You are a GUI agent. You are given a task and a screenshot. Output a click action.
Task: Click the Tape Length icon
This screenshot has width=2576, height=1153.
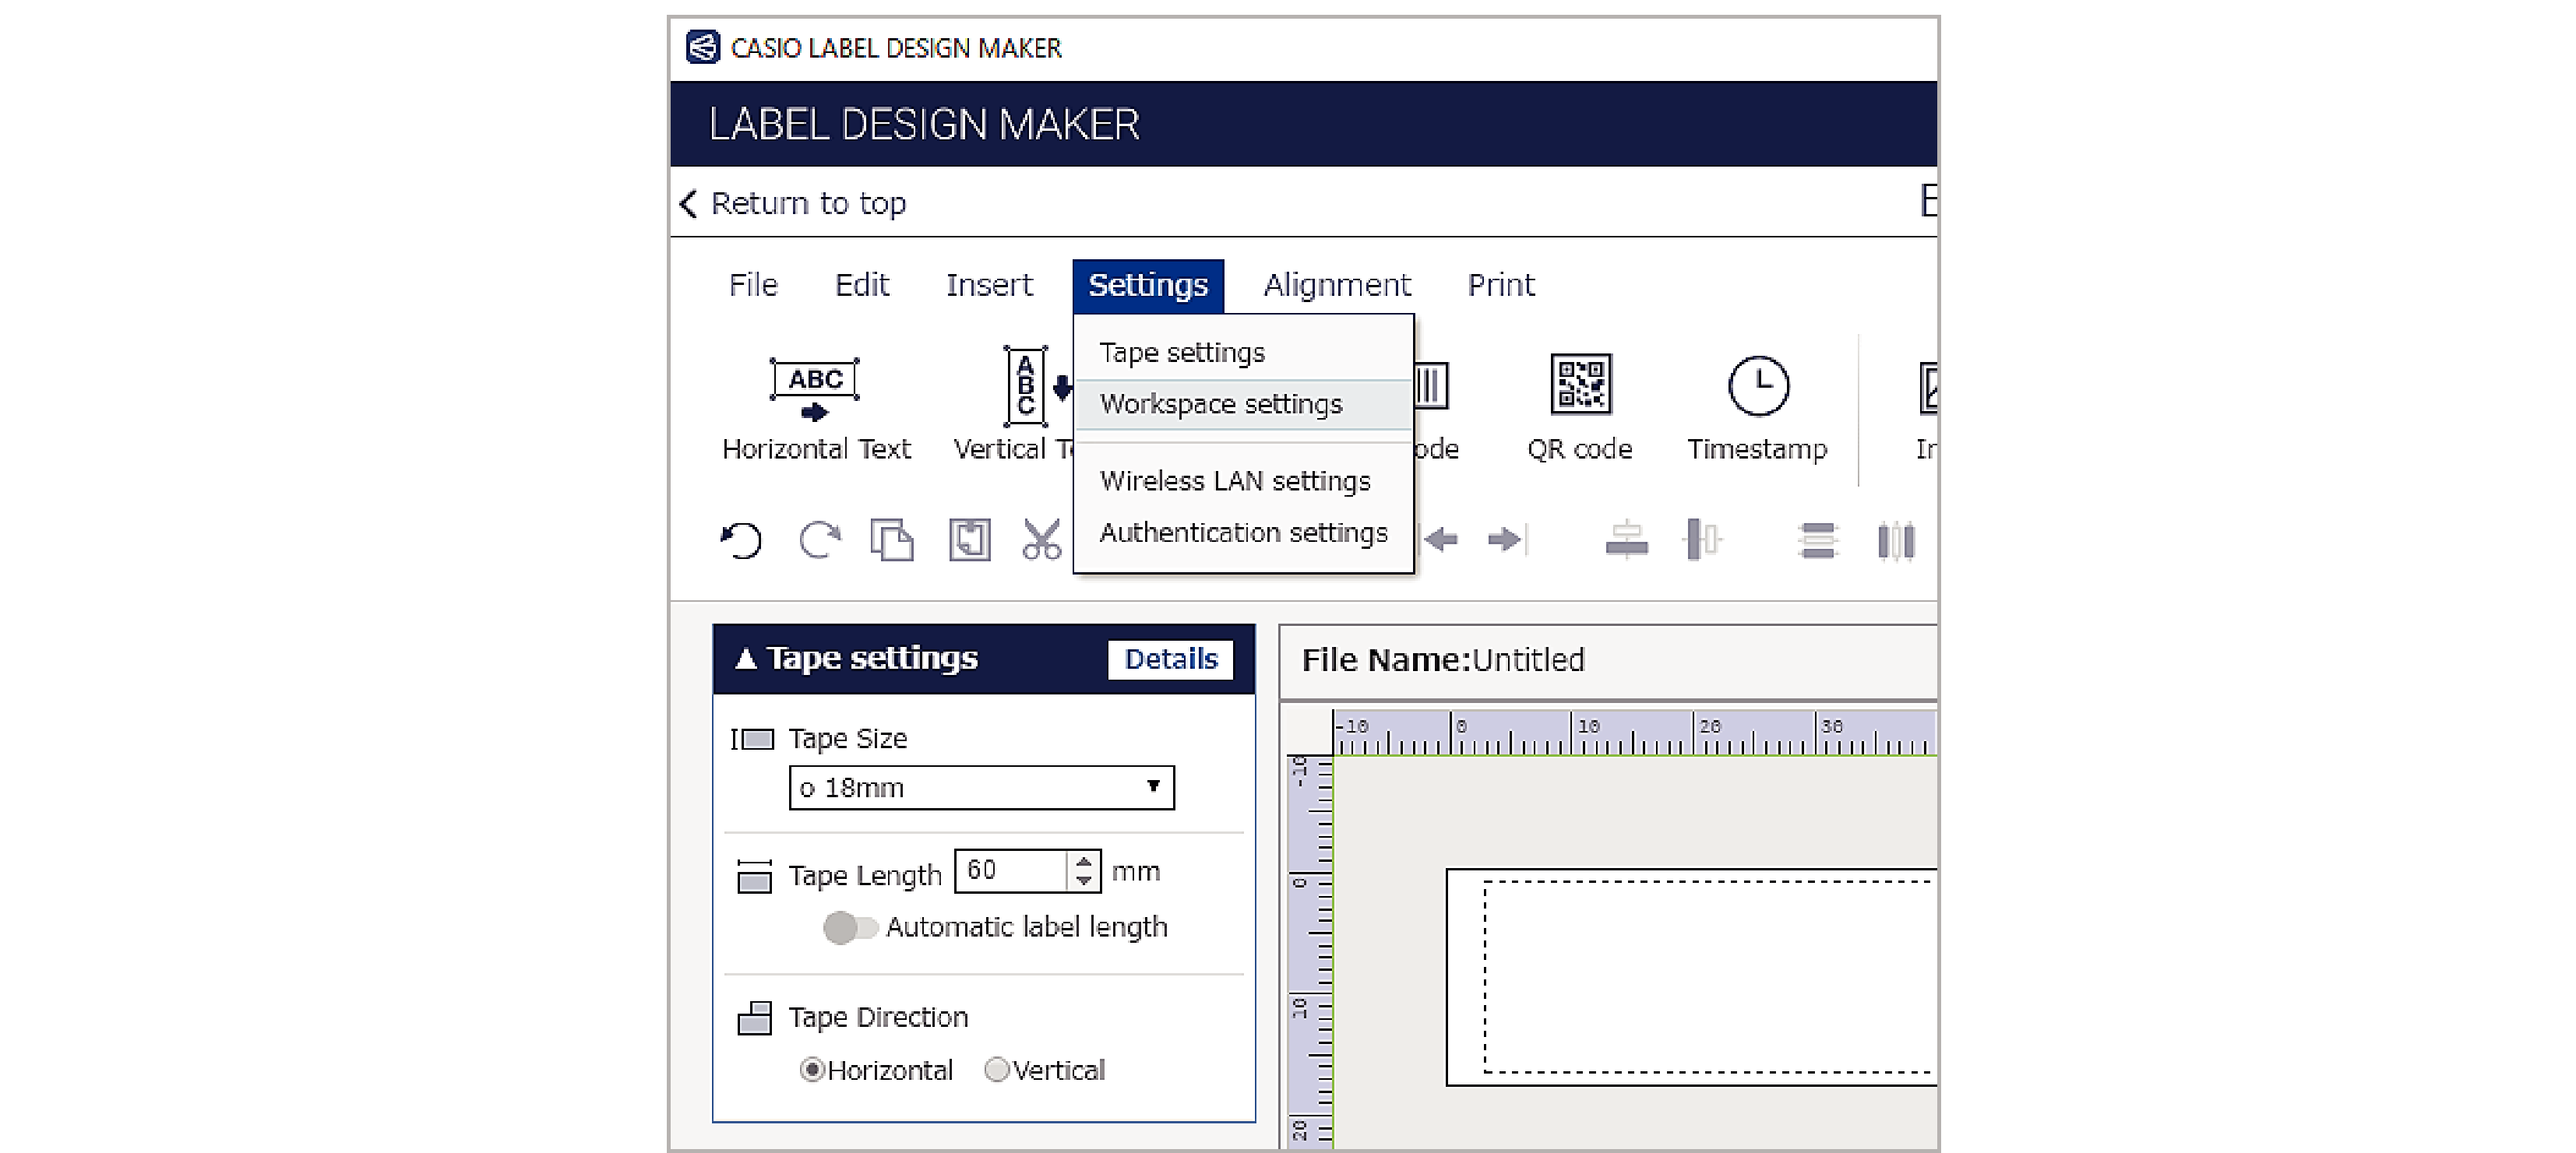click(754, 875)
